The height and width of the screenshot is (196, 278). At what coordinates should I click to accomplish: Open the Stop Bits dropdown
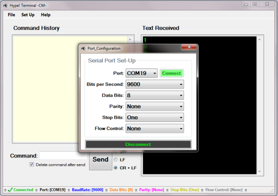click(x=154, y=117)
